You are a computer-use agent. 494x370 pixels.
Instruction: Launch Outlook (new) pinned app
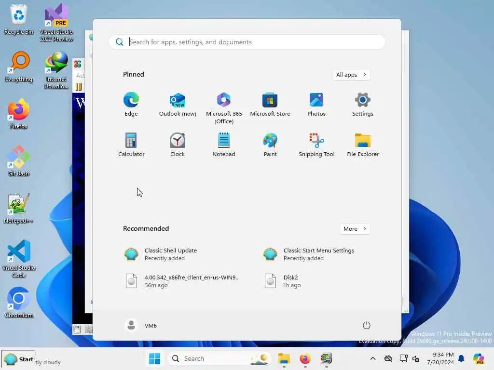(x=178, y=105)
